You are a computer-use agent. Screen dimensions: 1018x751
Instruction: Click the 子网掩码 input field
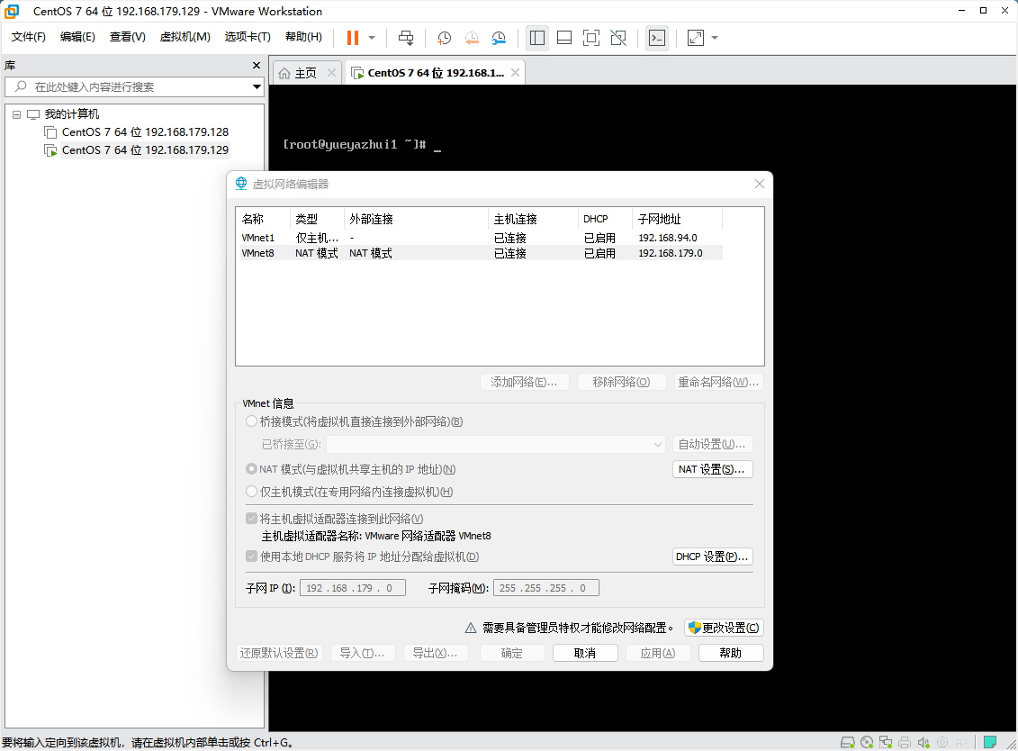[x=546, y=588]
